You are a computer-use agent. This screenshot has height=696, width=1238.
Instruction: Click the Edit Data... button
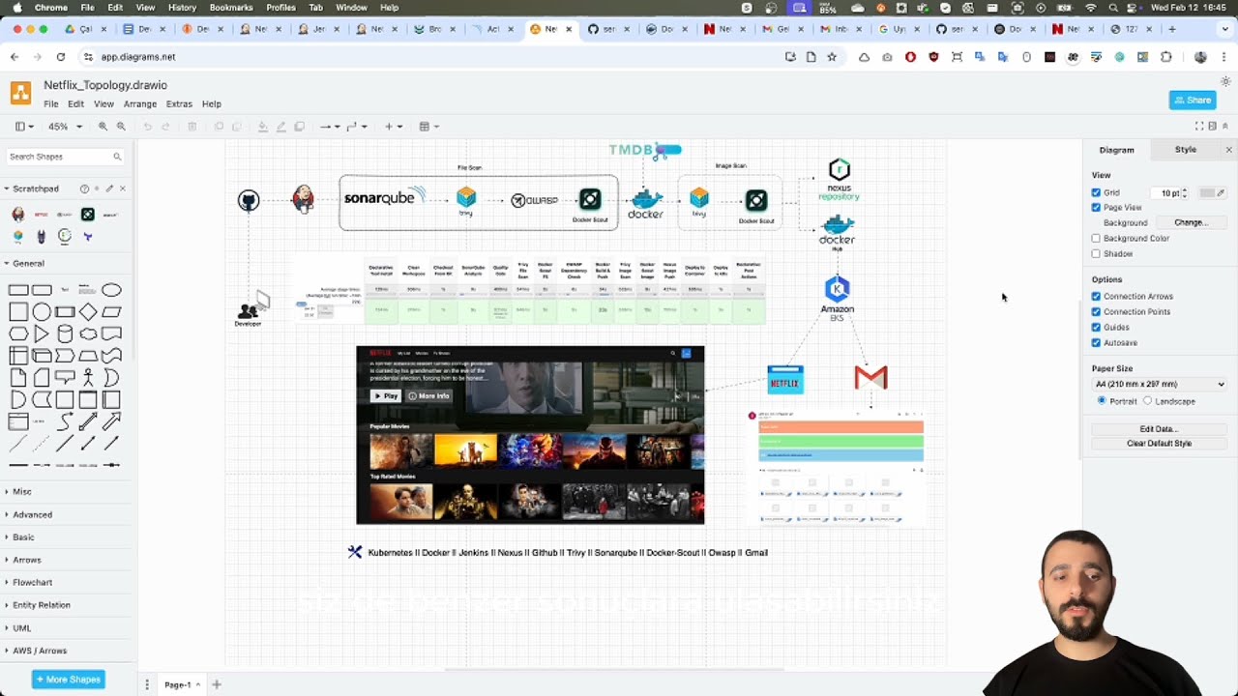pos(1159,429)
